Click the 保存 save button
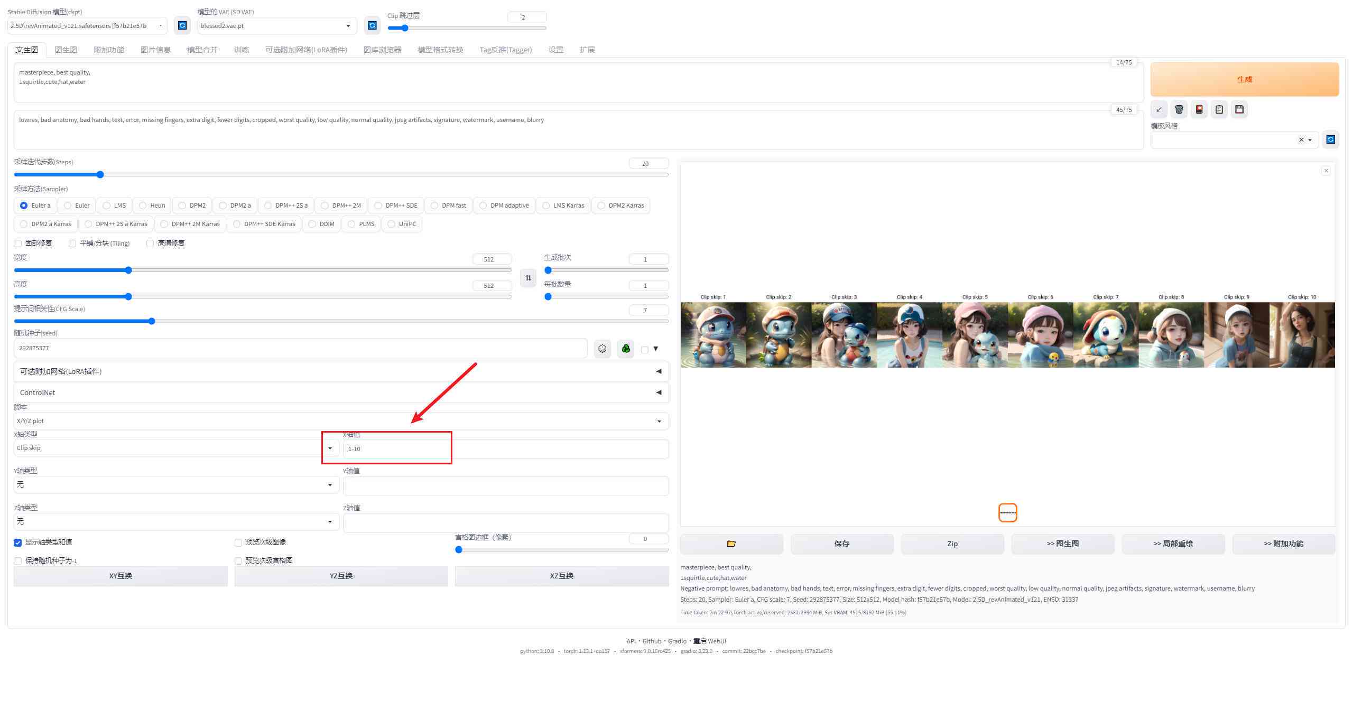Image resolution: width=1353 pixels, height=702 pixels. tap(842, 544)
